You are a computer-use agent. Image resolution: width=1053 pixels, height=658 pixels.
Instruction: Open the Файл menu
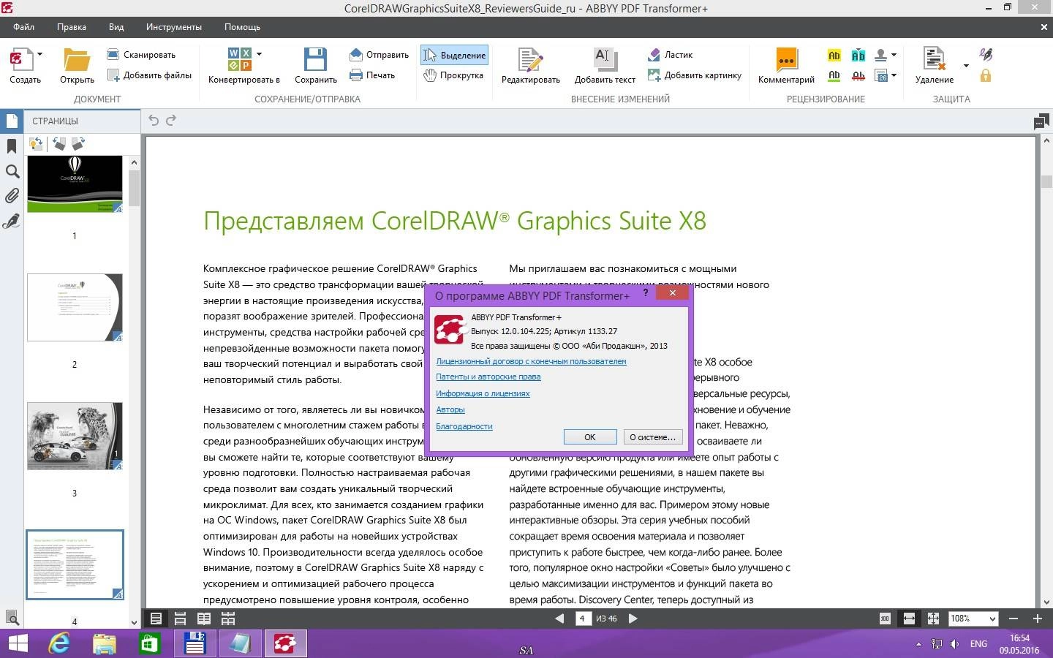tap(23, 26)
